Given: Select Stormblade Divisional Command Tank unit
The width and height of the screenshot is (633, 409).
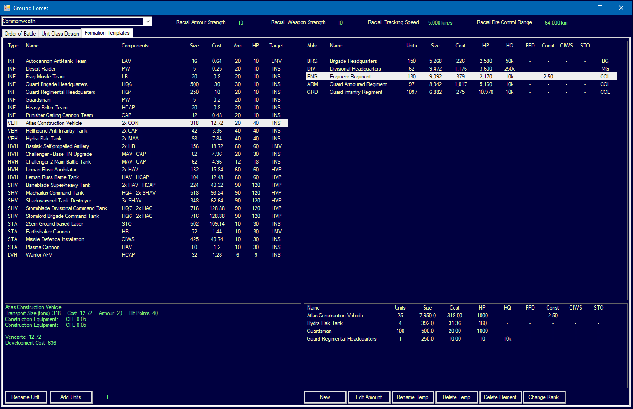Looking at the screenshot, I should tap(147, 208).
